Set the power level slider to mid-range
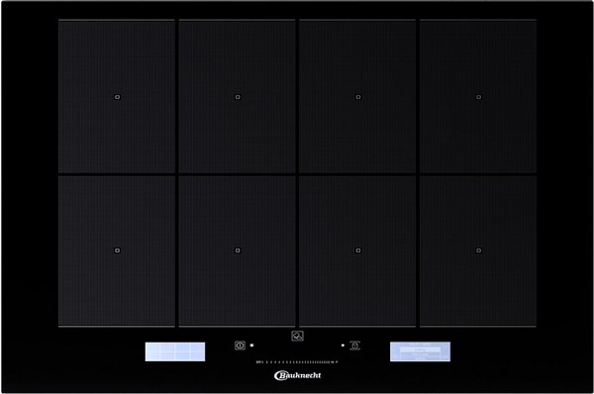This screenshot has width=594, height=394. (x=297, y=362)
